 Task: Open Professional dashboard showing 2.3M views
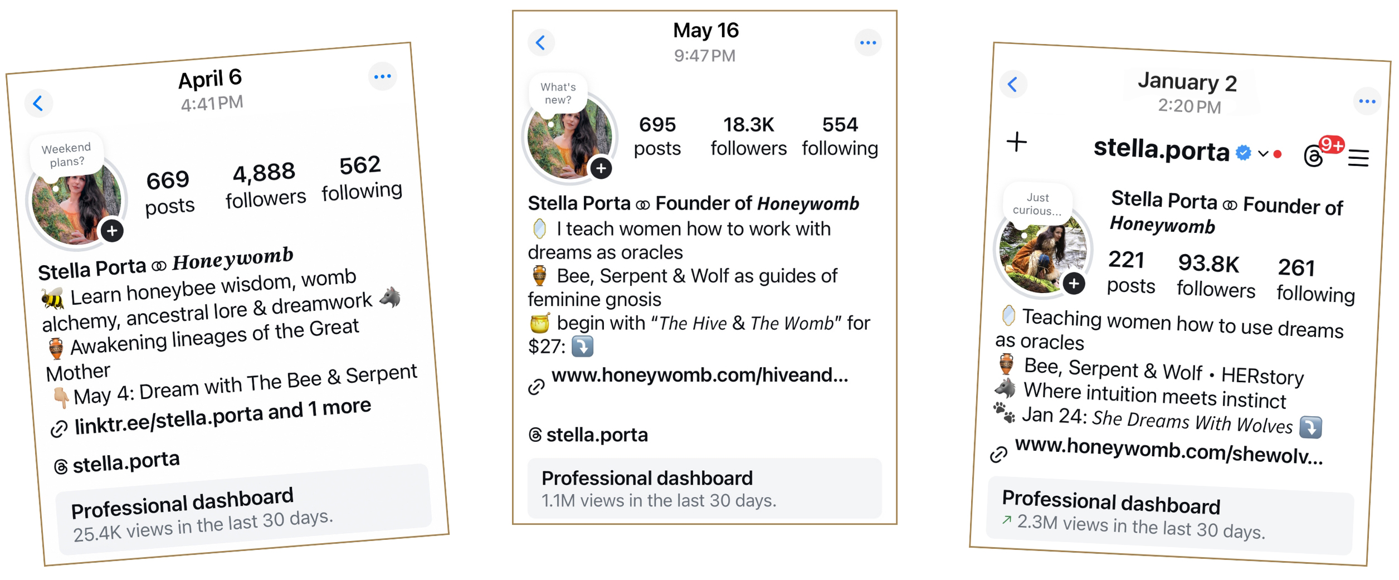click(1169, 515)
